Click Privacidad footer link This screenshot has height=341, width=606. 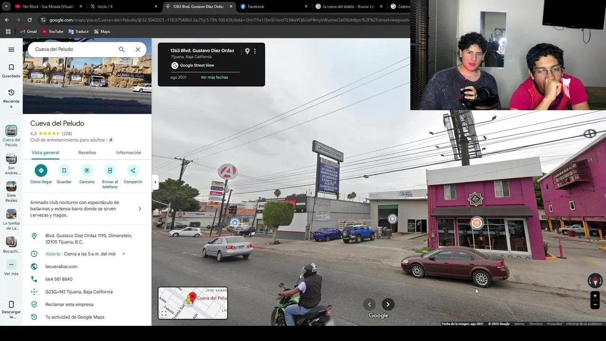click(554, 324)
